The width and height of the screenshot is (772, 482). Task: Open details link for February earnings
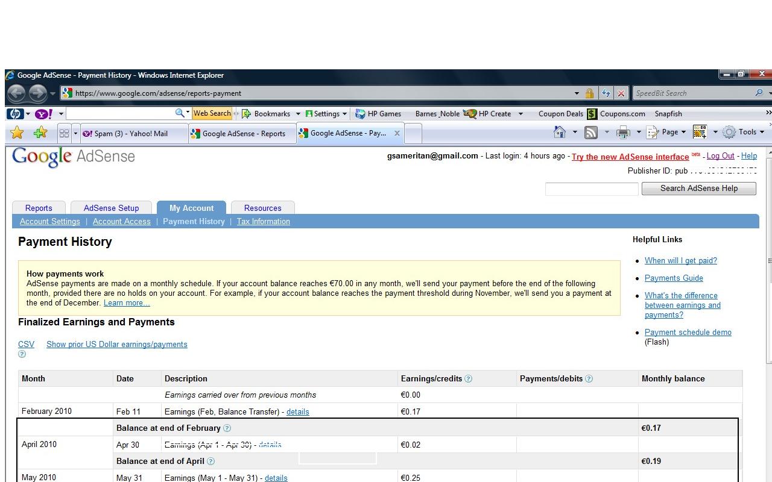coord(298,412)
